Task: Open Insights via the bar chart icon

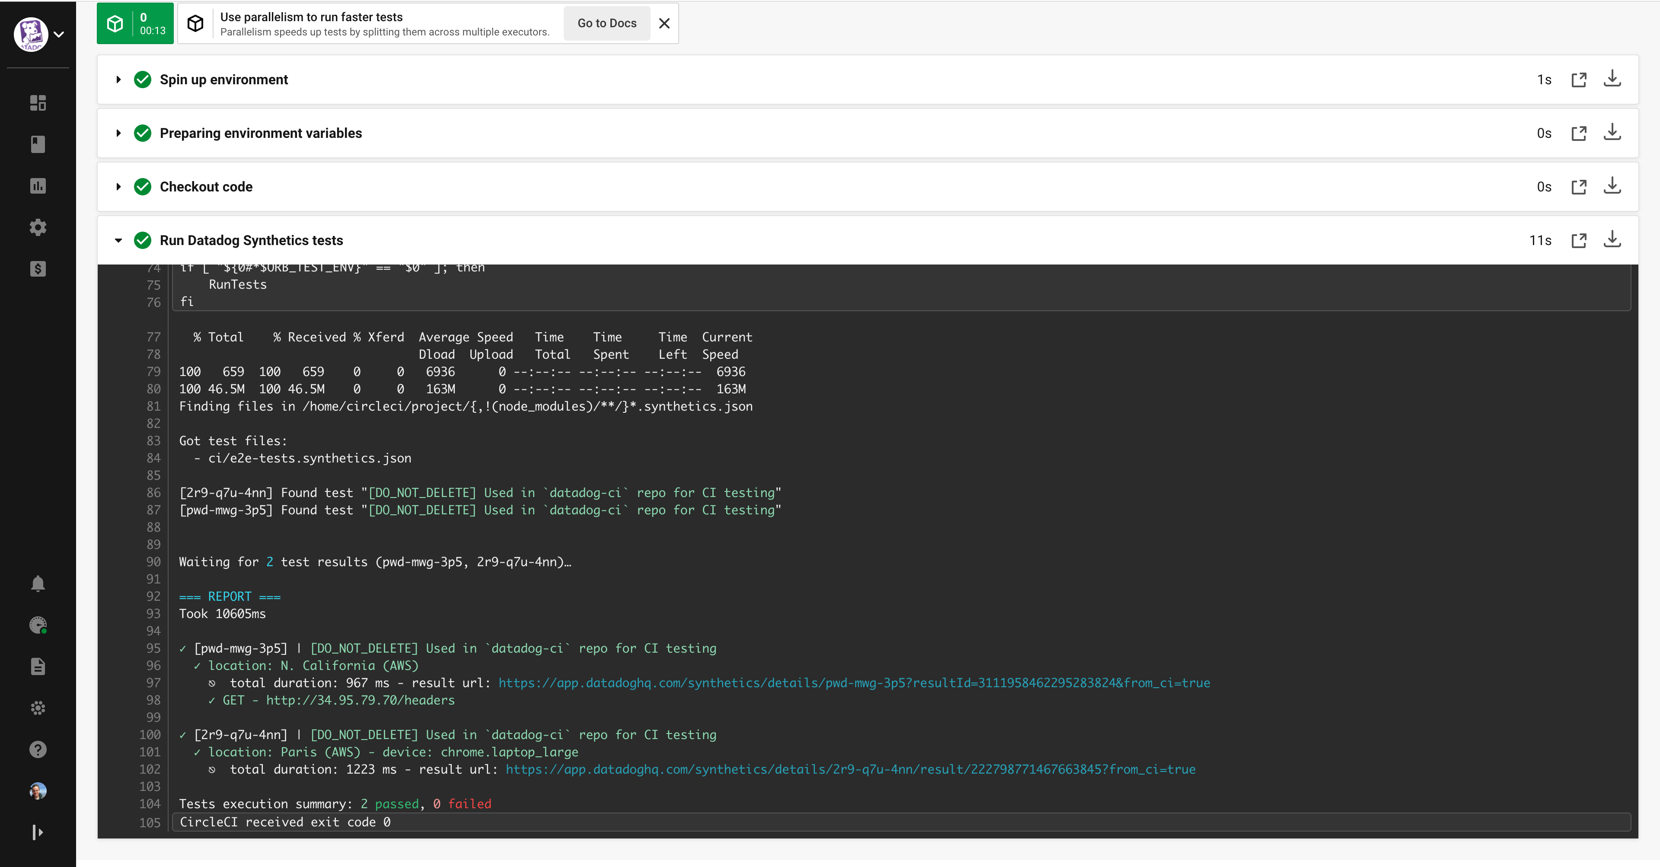Action: (38, 186)
